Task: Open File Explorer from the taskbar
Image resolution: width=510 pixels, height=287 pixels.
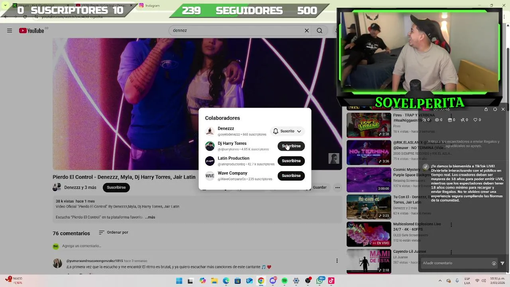Action: click(x=214, y=281)
